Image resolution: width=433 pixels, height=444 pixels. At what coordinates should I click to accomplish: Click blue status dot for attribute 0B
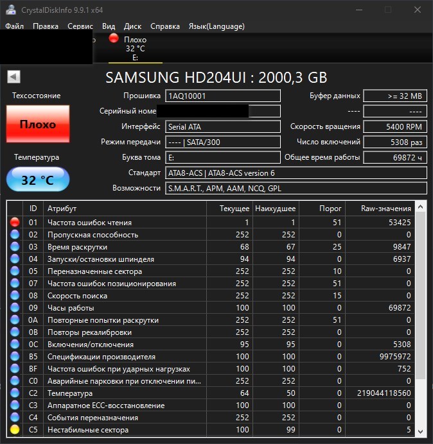(x=15, y=332)
